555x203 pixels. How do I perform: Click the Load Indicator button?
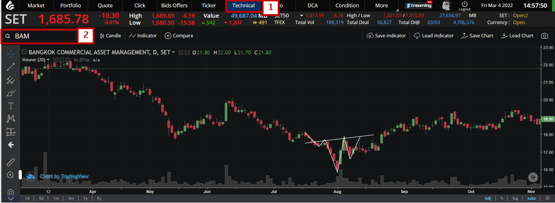coord(433,36)
